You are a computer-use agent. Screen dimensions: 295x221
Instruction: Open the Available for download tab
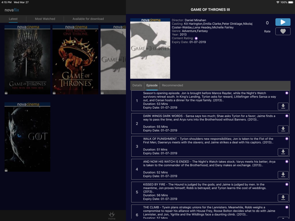[x=88, y=19]
